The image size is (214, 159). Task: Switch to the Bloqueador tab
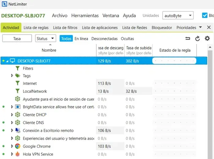click(162, 28)
